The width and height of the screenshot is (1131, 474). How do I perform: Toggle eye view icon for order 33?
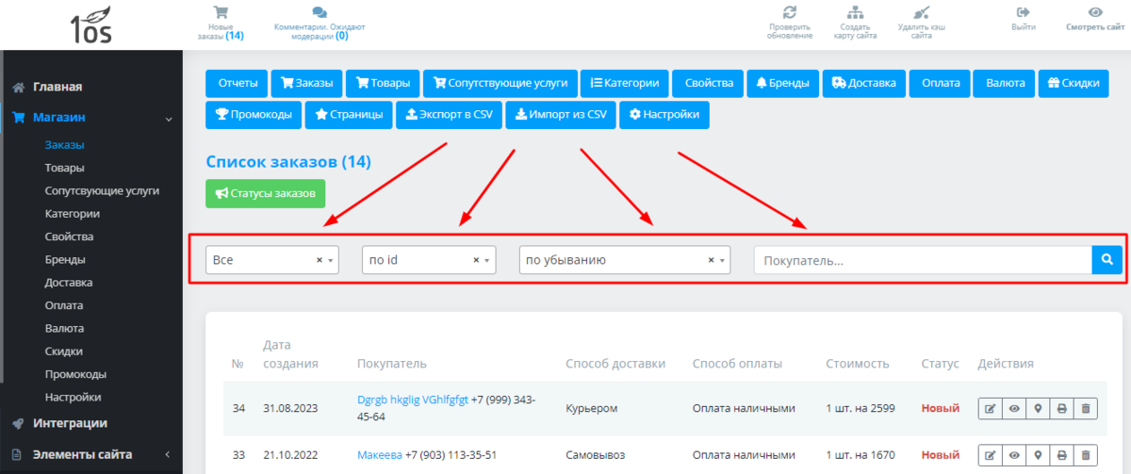pyautogui.click(x=1014, y=455)
